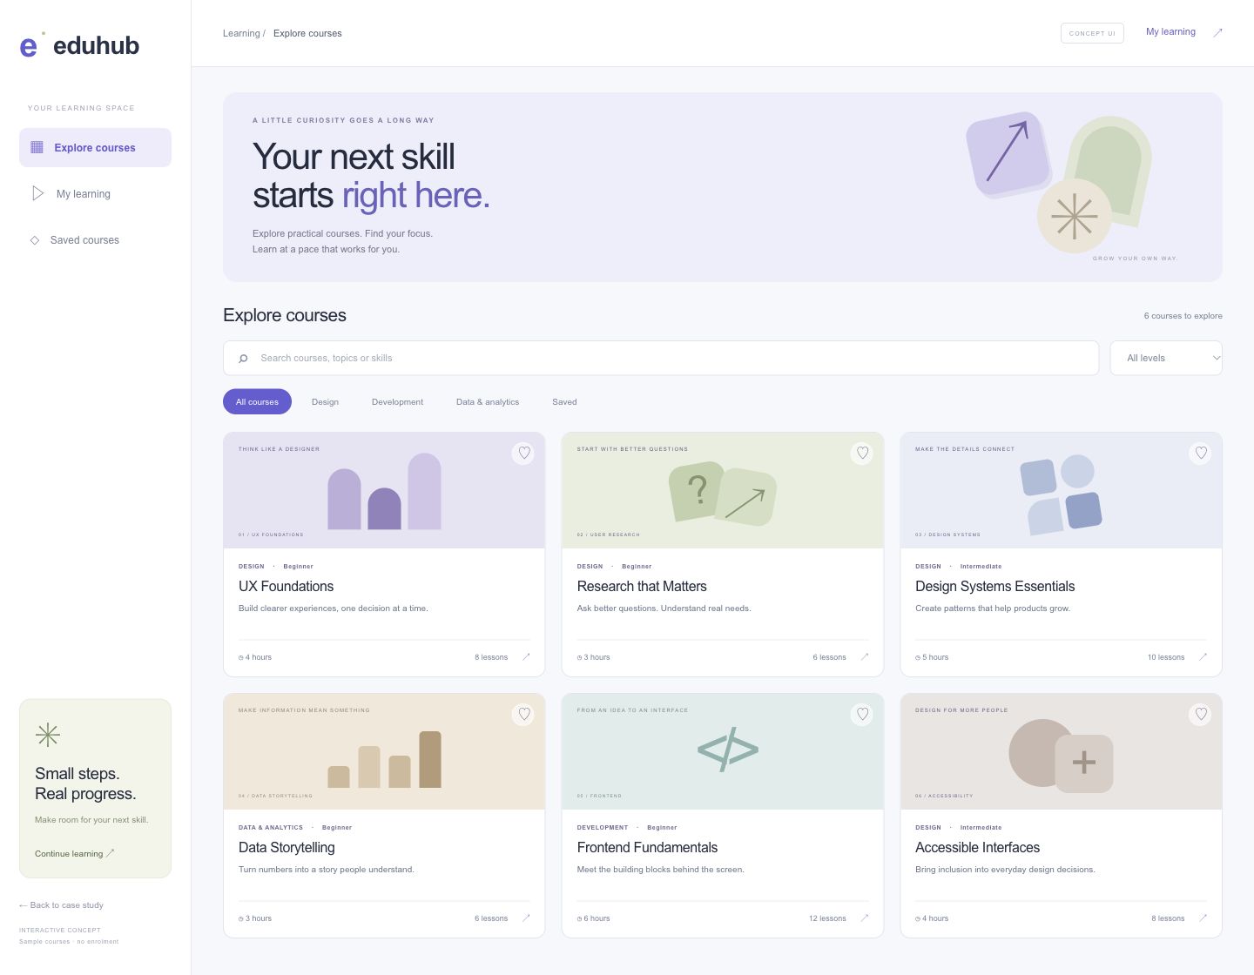Click the Saved courses diamond icon
The width and height of the screenshot is (1254, 975).
(35, 240)
